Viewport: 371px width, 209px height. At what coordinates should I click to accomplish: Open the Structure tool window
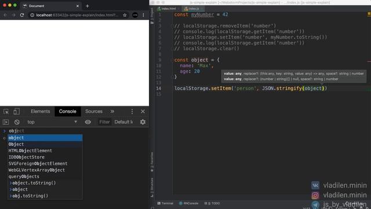tap(152, 188)
